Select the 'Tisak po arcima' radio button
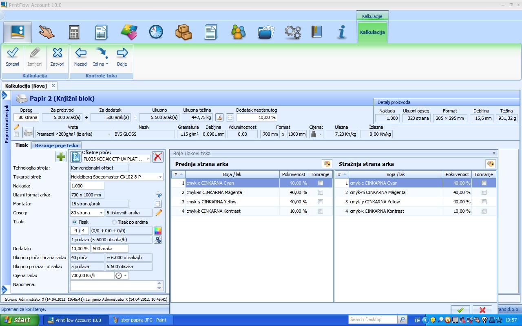 (x=114, y=222)
